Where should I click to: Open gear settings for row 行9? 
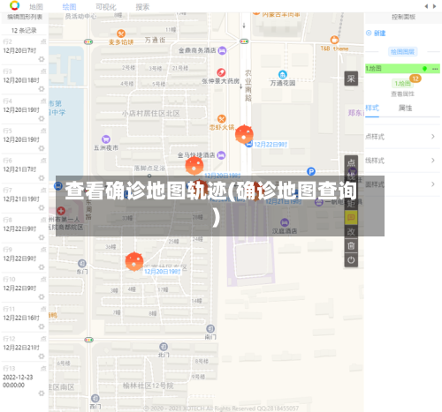(42, 267)
